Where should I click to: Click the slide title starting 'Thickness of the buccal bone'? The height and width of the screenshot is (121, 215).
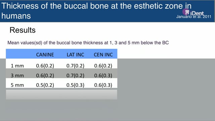[96, 11]
